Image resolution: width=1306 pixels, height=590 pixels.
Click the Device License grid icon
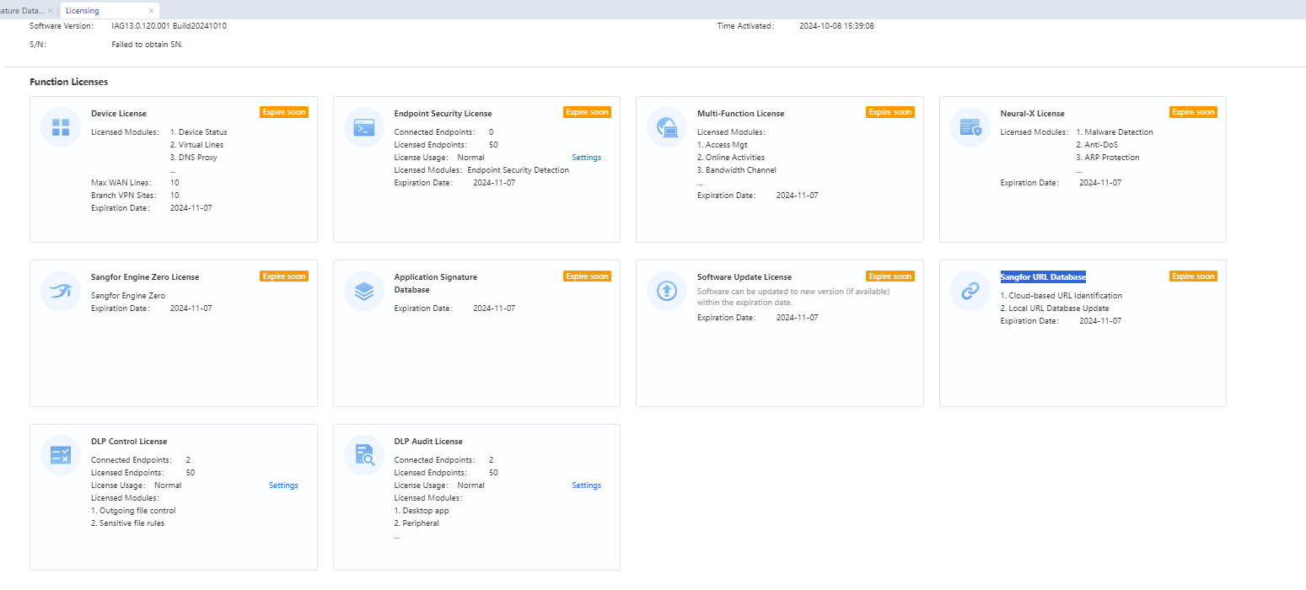pyautogui.click(x=61, y=127)
